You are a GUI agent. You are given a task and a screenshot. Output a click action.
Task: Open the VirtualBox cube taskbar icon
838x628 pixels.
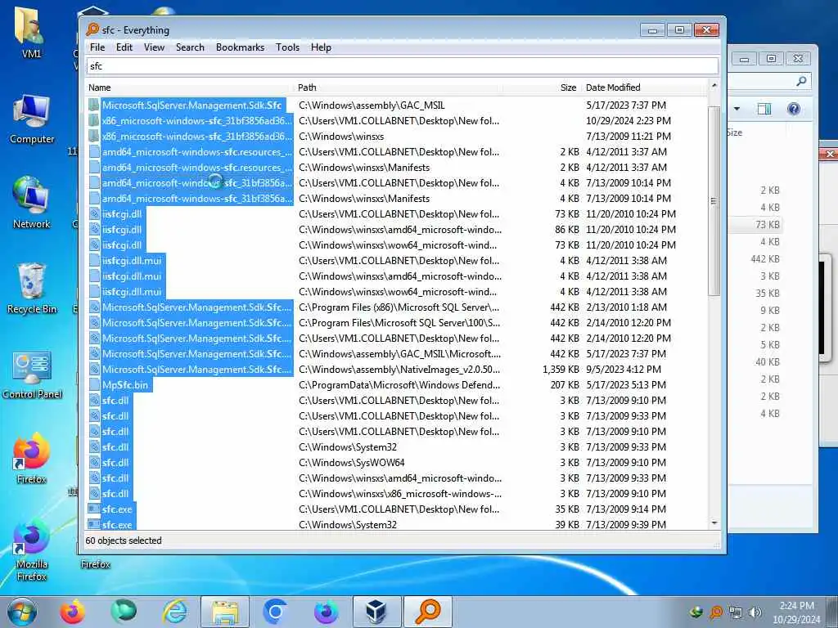point(376,612)
